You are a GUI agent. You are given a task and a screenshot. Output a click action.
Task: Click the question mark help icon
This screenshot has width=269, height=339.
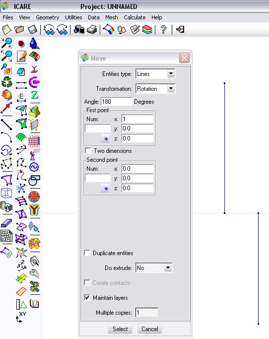tap(164, 30)
